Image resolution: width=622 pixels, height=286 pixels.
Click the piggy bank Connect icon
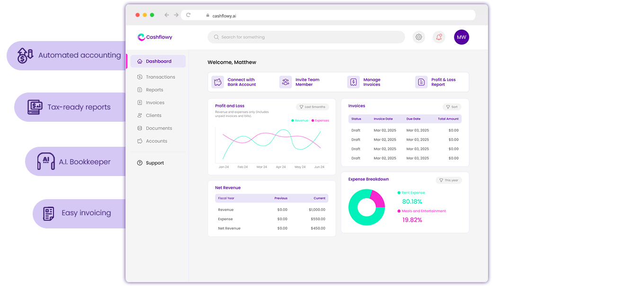218,82
